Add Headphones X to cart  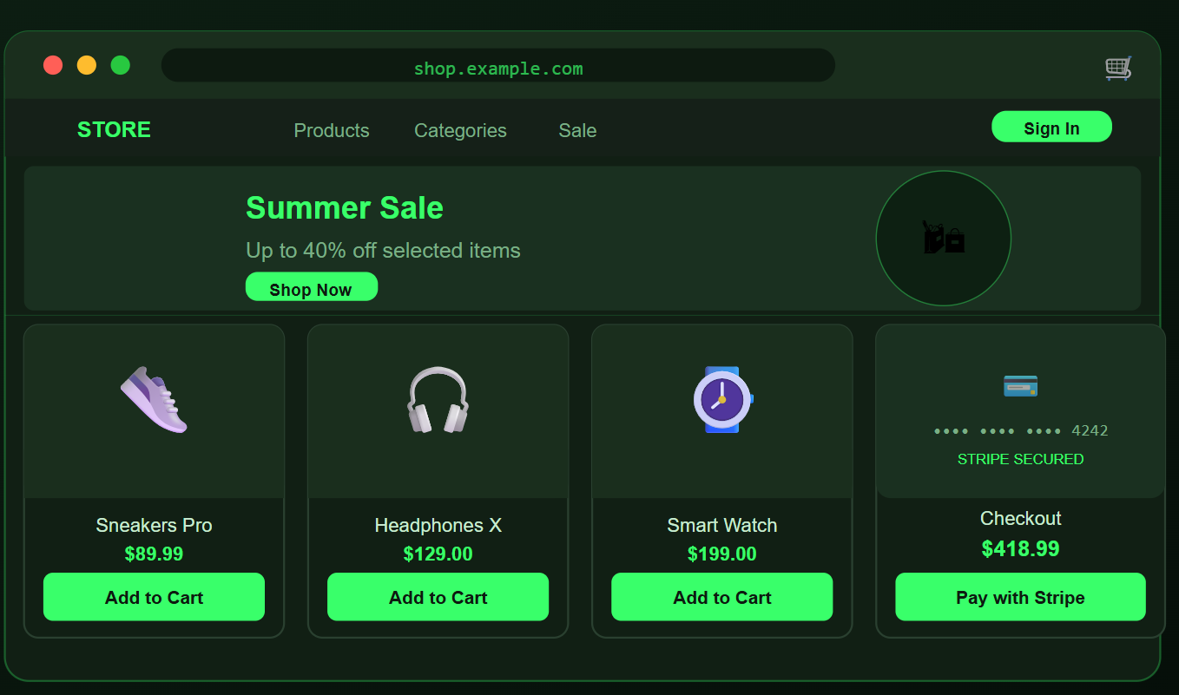pyautogui.click(x=438, y=597)
